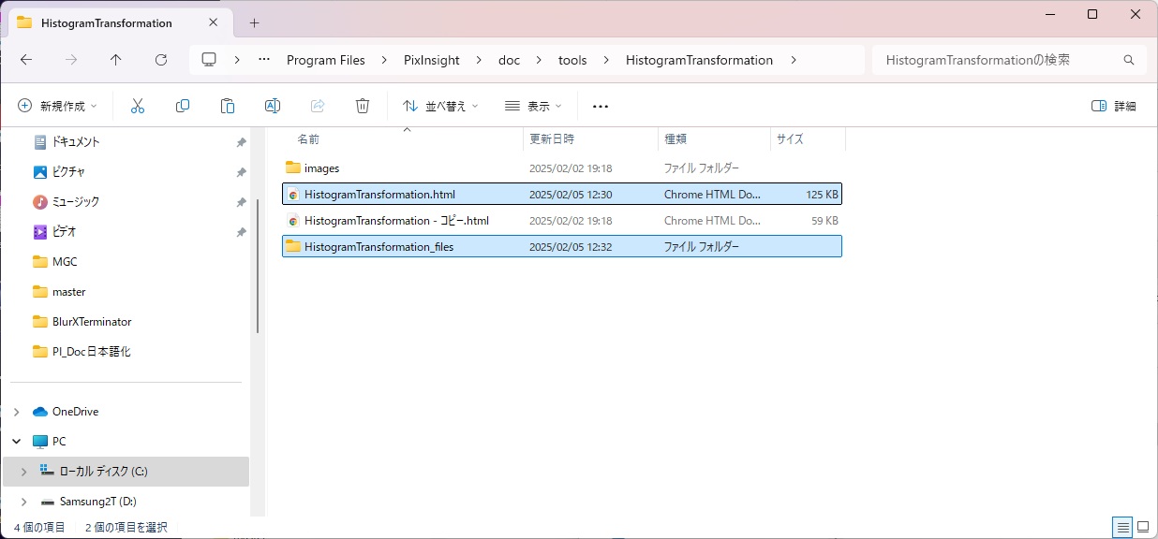Go back with the left arrow

pyautogui.click(x=26, y=60)
